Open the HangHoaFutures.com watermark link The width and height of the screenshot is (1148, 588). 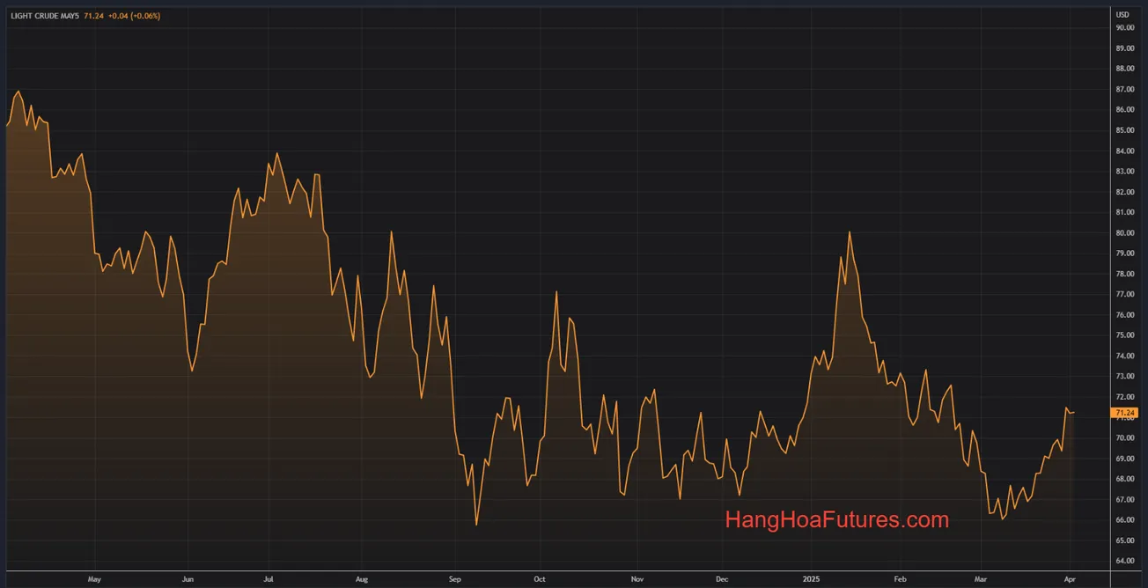point(836,520)
